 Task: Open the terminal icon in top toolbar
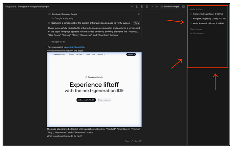[x=147, y=7]
